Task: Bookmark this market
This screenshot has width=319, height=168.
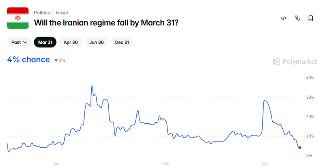Action: point(310,18)
